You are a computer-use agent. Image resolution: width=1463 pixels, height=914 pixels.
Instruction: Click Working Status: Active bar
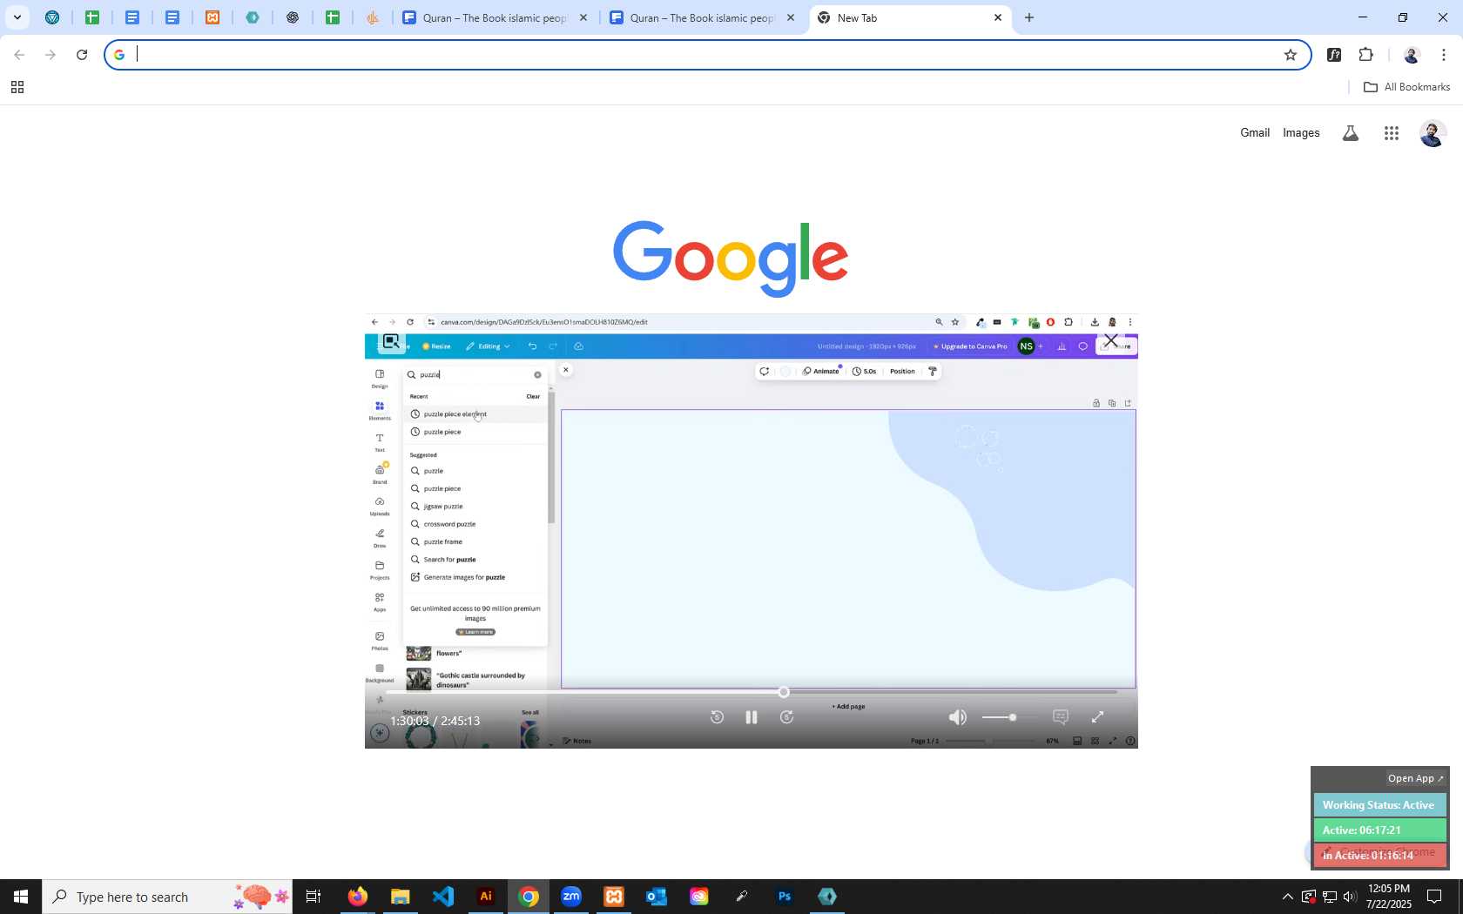click(1379, 805)
